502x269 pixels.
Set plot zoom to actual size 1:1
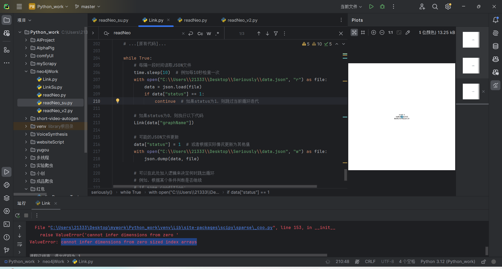point(390,33)
